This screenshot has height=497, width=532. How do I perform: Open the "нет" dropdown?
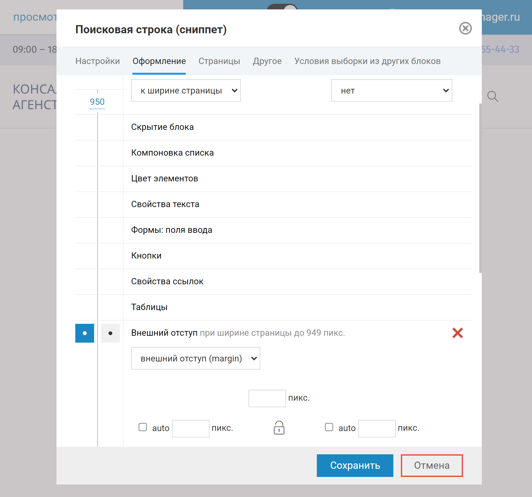(x=391, y=91)
